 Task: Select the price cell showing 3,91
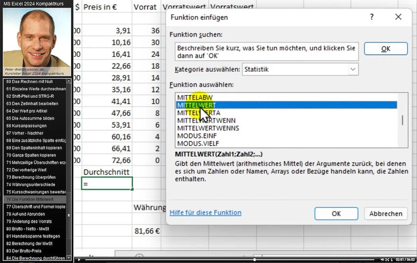[107, 31]
